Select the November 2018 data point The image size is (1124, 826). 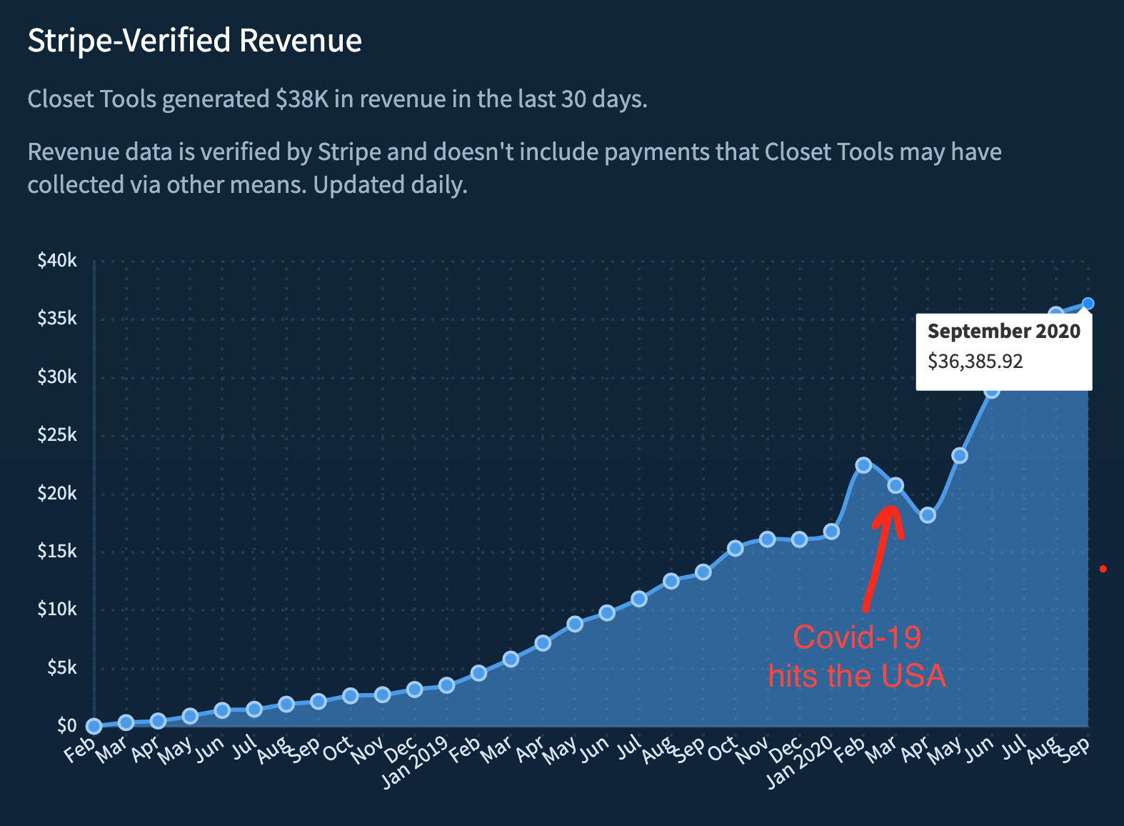[x=383, y=695]
